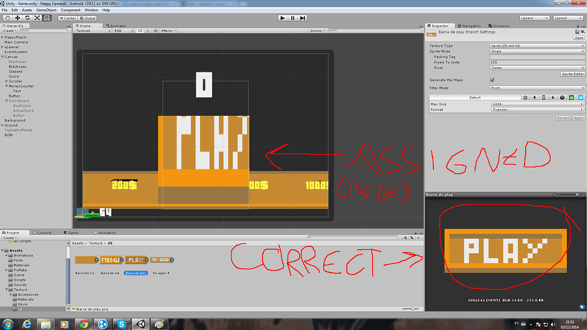Uncheck Generate Mip Maps
Image resolution: width=587 pixels, height=330 pixels.
click(492, 80)
